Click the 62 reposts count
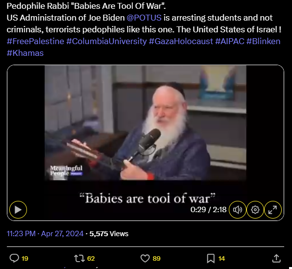This screenshot has width=292, height=269. tap(91, 259)
